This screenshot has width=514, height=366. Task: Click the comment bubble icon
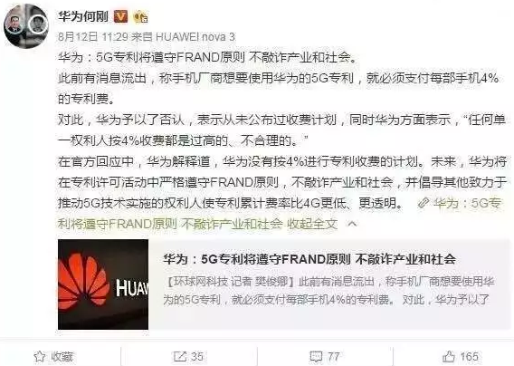pyautogui.click(x=317, y=356)
